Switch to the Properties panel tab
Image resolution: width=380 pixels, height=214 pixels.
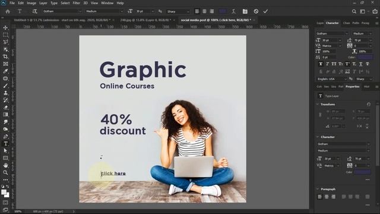[x=352, y=87]
